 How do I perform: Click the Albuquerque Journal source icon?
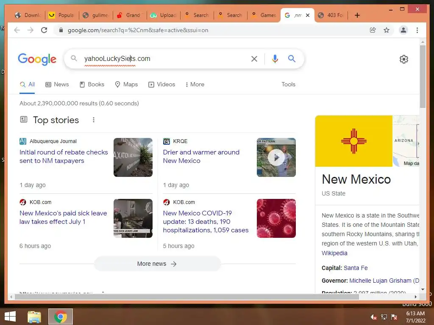tap(23, 141)
